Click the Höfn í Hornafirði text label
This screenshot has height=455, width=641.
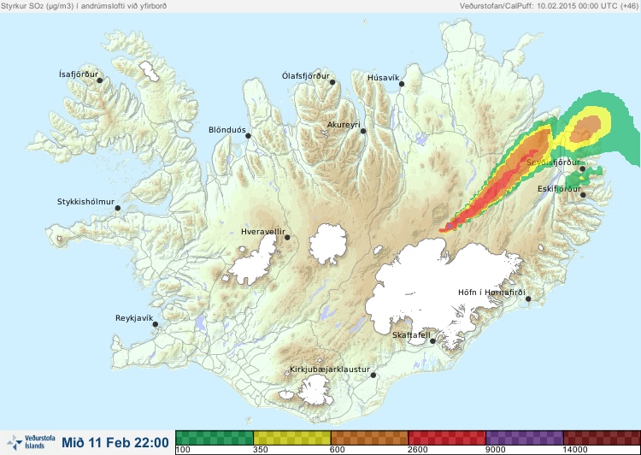click(x=491, y=292)
